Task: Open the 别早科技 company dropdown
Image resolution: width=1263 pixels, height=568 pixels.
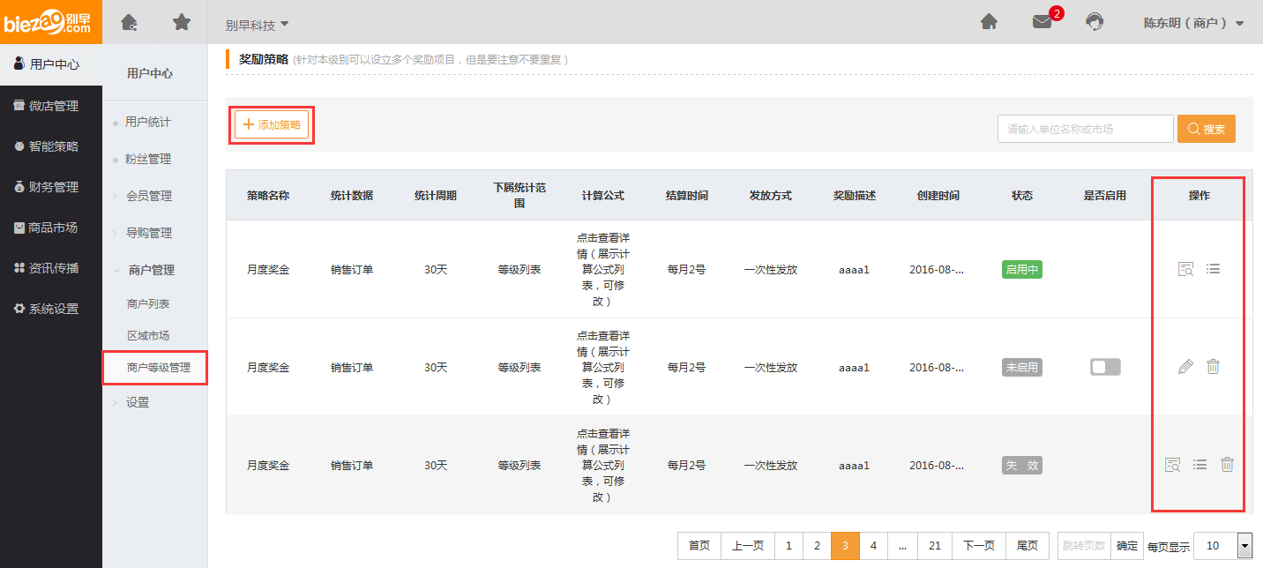Action: click(x=257, y=24)
